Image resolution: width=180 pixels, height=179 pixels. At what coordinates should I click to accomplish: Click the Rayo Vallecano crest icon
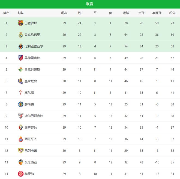[x=21, y=150]
